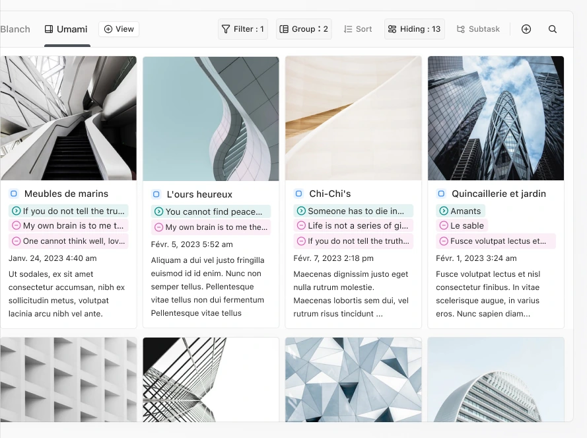This screenshot has width=587, height=438.
Task: Add a new View
Action: click(x=119, y=29)
